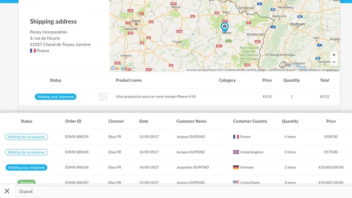Select the Jacqueline DUPOND customer row
352x198 pixels.
pyautogui.click(x=192, y=168)
